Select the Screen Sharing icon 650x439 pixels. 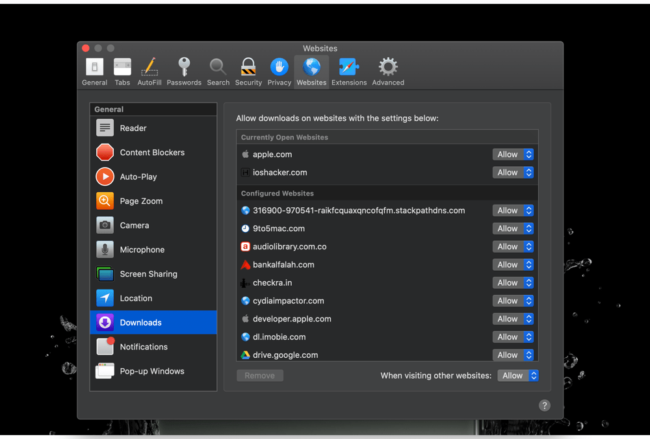tap(105, 274)
